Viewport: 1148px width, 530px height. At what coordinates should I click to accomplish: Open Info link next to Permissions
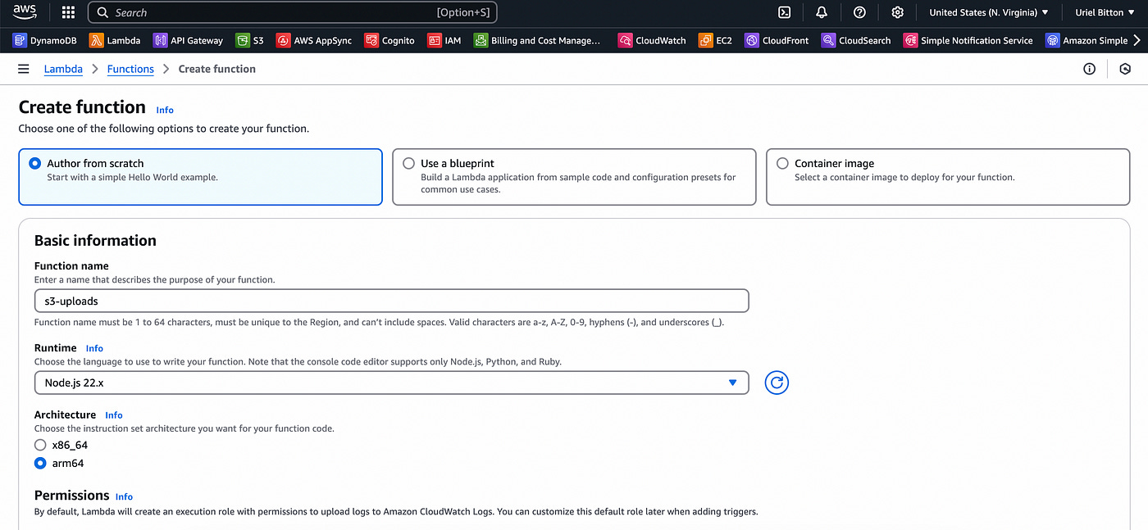[124, 496]
